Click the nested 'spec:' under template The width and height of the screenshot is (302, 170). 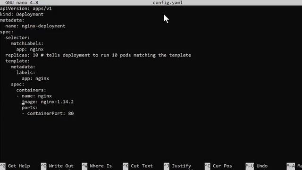pyautogui.click(x=17, y=85)
